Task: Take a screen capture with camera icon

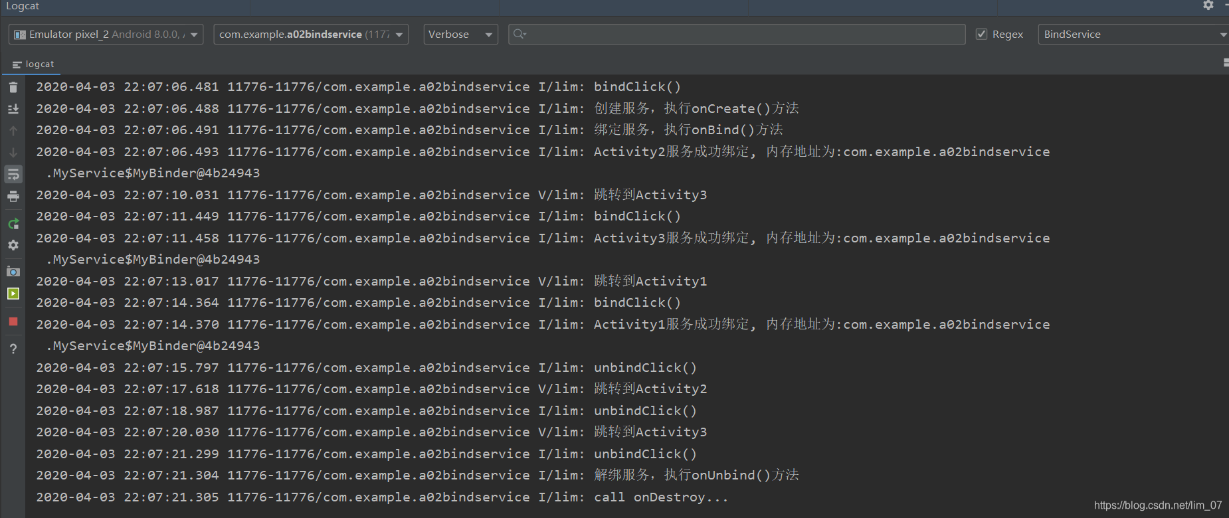Action: (13, 272)
